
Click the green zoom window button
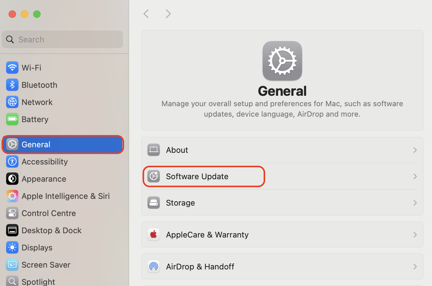click(37, 14)
